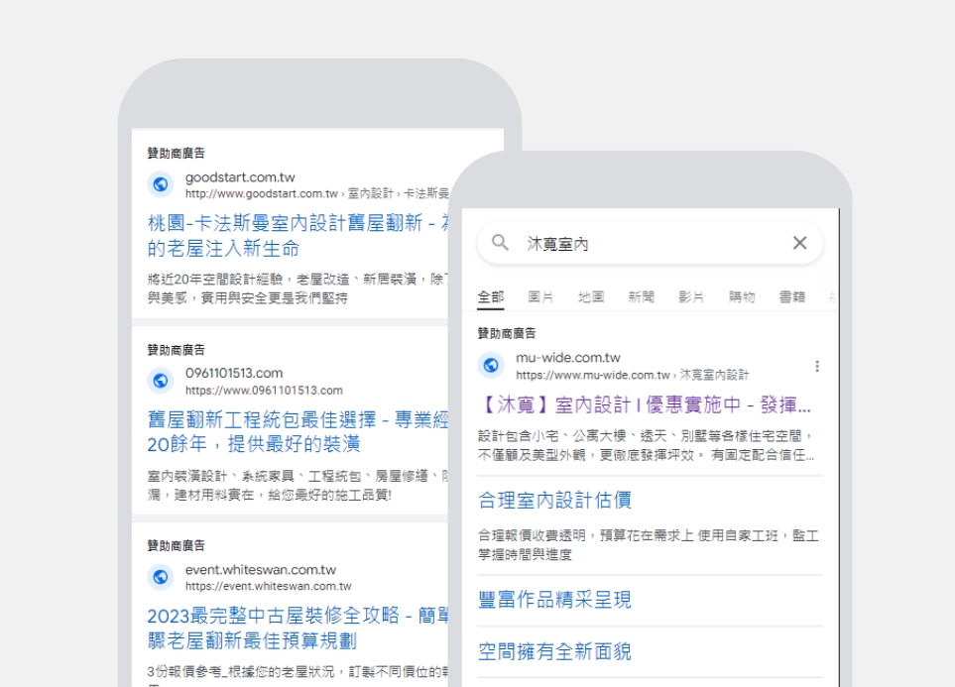The height and width of the screenshot is (687, 955).
Task: Clear the search box with the X icon
Action: [799, 243]
